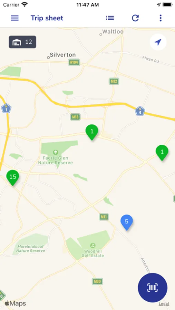
Task: Tap the green pin on right edge
Action: click(162, 153)
